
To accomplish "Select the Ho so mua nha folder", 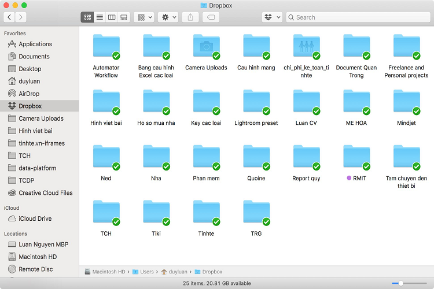I will point(156,102).
